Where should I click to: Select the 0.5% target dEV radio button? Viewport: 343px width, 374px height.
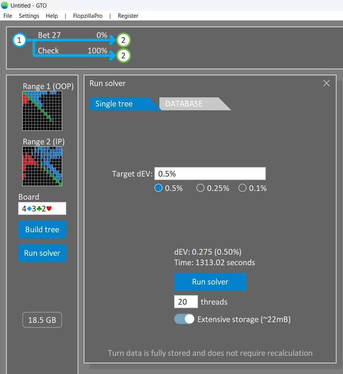158,188
